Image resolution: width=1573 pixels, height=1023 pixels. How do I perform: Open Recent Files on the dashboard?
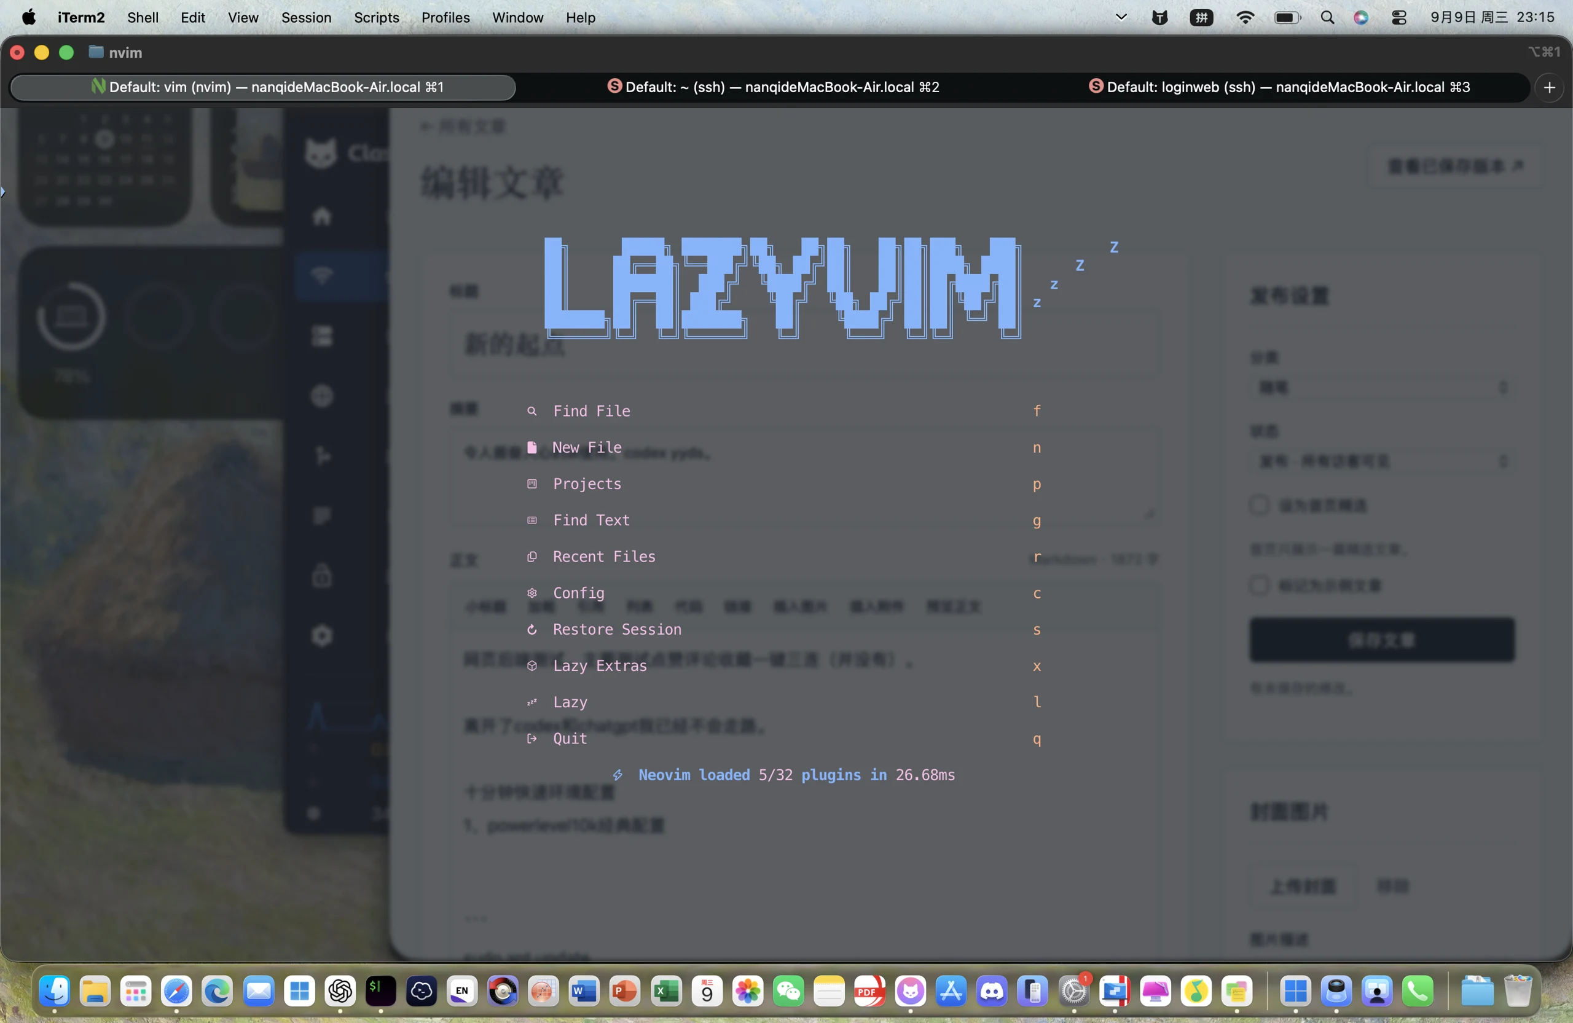(783, 557)
